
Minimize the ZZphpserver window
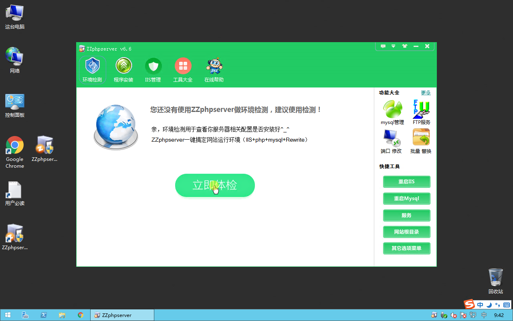coord(416,47)
